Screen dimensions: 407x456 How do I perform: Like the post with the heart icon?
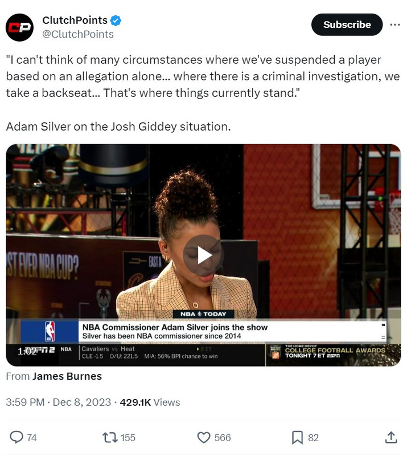point(204,437)
